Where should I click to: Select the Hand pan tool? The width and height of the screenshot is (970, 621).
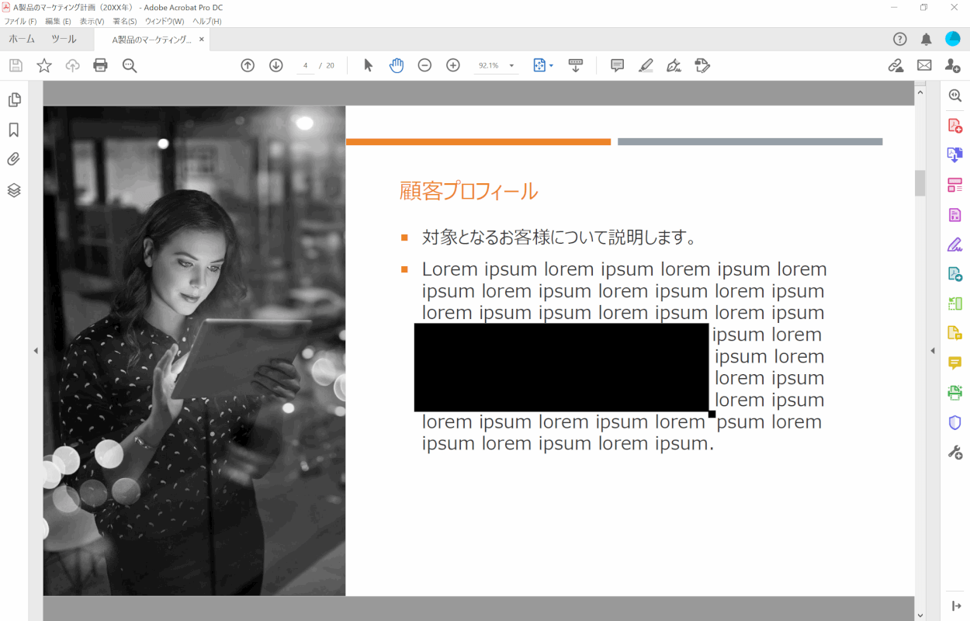pyautogui.click(x=397, y=65)
